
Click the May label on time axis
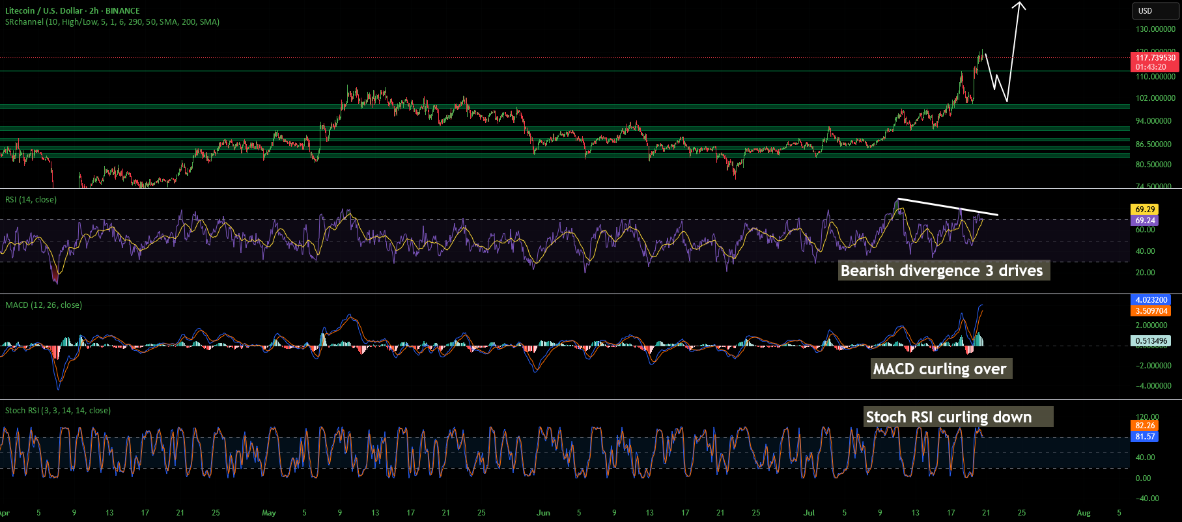(269, 513)
